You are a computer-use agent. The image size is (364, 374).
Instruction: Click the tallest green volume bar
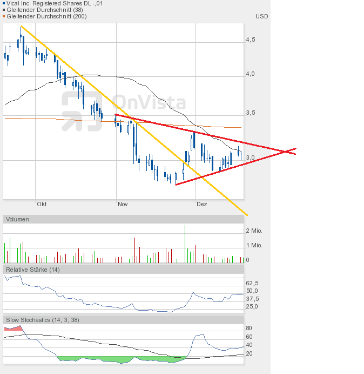click(x=185, y=244)
